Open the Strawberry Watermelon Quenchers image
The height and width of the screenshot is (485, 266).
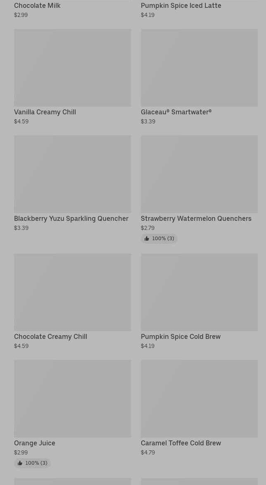(199, 174)
